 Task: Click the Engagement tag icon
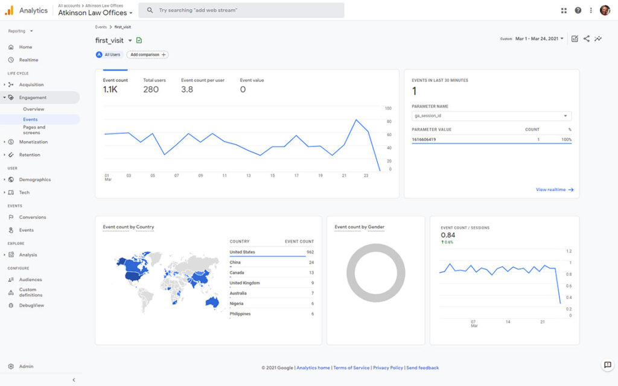(11, 97)
